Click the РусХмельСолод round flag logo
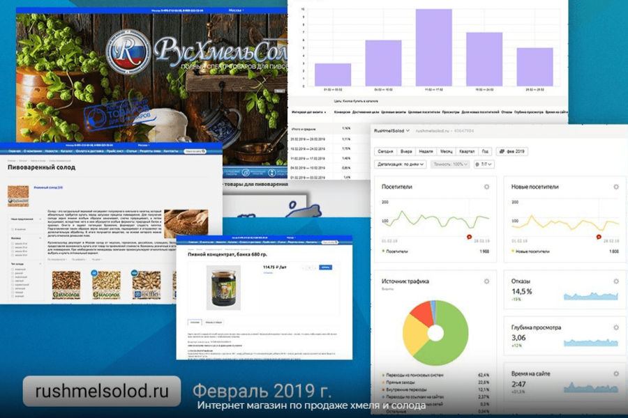The width and height of the screenshot is (628, 418). point(128,52)
